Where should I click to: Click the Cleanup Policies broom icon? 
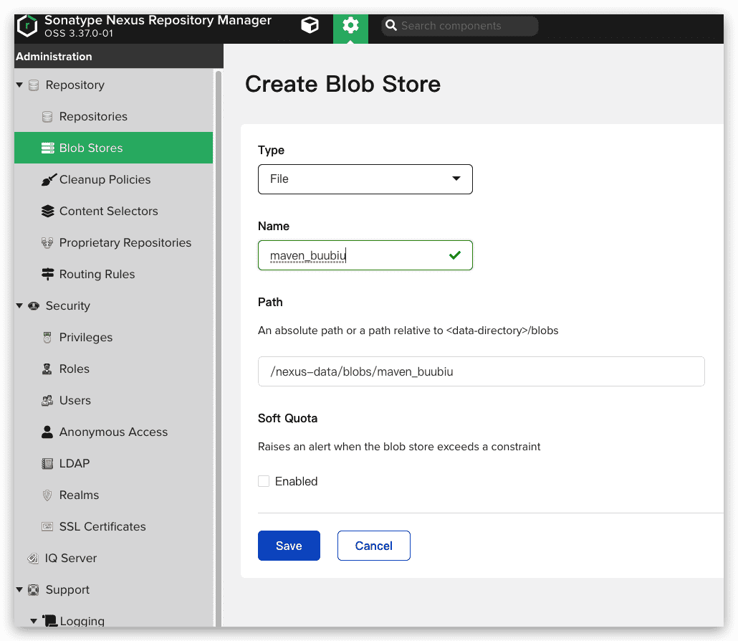coord(48,180)
